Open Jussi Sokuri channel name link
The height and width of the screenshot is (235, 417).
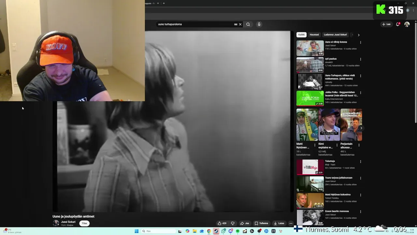[x=68, y=222]
